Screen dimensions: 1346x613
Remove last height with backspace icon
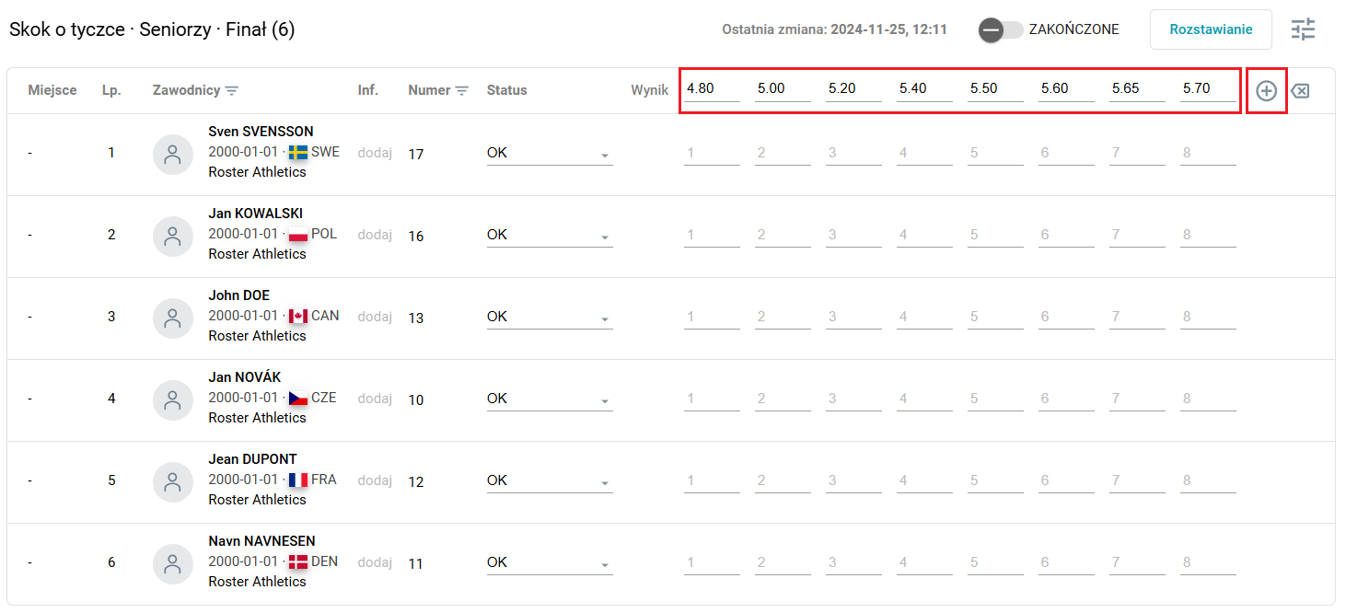click(x=1300, y=91)
